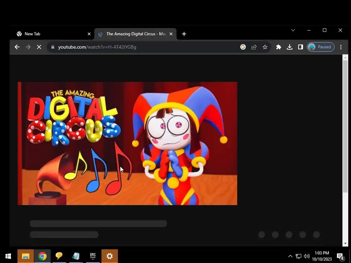Switch to the New Tab tab
Viewport: 351px width, 263px height.
tap(53, 34)
